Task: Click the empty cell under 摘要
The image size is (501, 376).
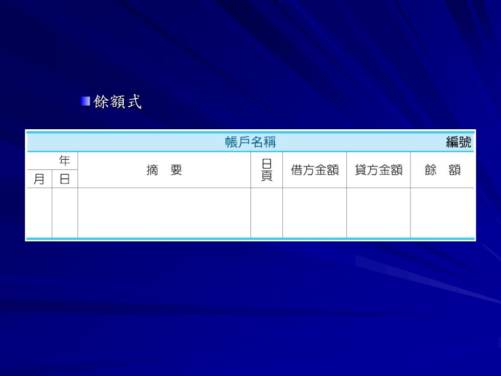Action: click(x=164, y=212)
